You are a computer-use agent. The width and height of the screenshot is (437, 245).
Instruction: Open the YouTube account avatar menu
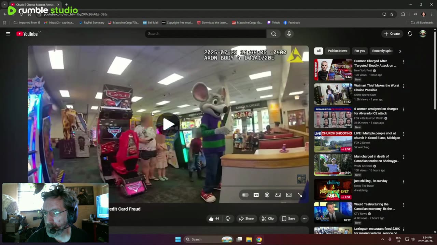[x=423, y=34]
